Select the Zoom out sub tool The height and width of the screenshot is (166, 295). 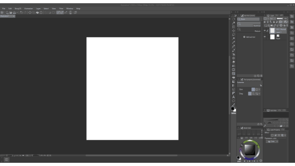coord(249,30)
